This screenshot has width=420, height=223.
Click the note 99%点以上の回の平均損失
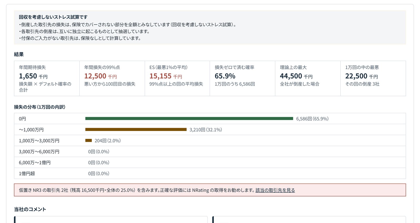(176, 84)
